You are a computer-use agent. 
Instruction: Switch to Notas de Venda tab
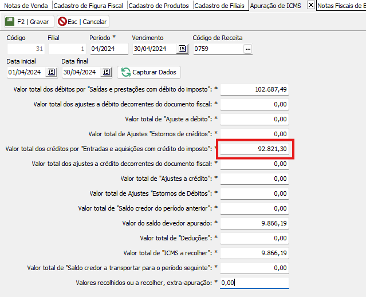25,5
